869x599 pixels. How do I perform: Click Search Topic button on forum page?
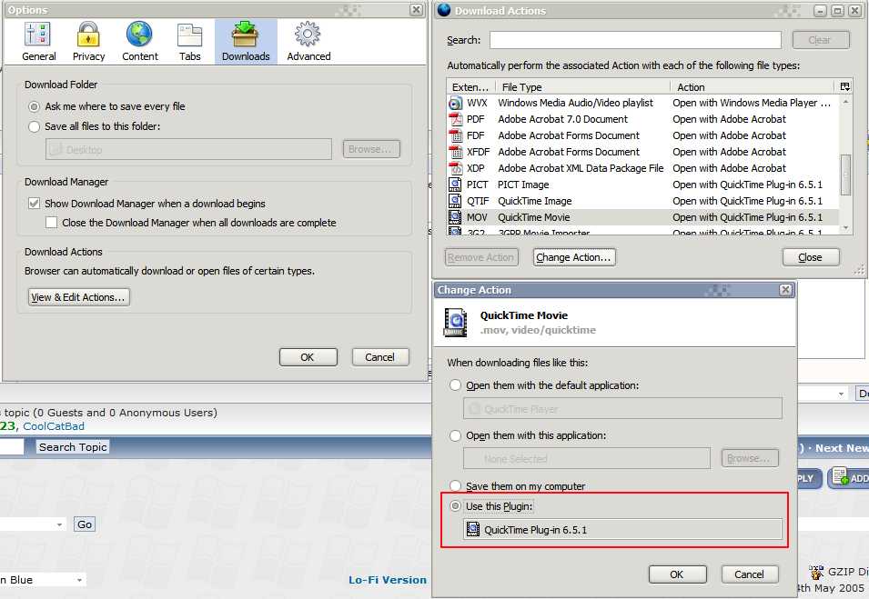pos(73,447)
